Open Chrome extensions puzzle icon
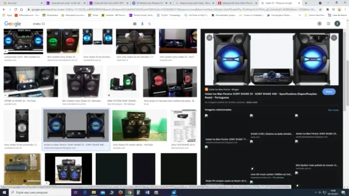Image resolution: width=349 pixels, height=196 pixels. pos(328,9)
